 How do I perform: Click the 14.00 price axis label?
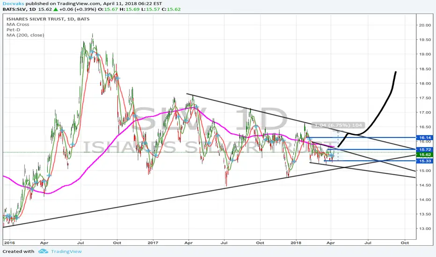[425, 200]
